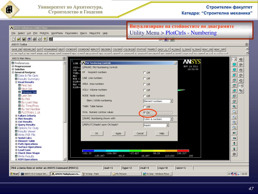The height and width of the screenshot is (194, 258).
Task: Click the Y rotate icon with left-side arrow
Action: click(x=241, y=70)
